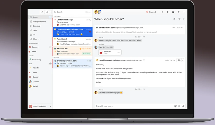Viewport: 215px width, 125px height.
Task: Open Philippe Lehoux account menu
Action: [40, 106]
